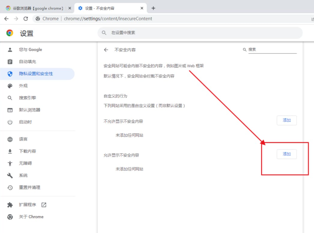Click the 在设置中搜索 search field
Viewport: 314px width, 233px height.
(200, 32)
